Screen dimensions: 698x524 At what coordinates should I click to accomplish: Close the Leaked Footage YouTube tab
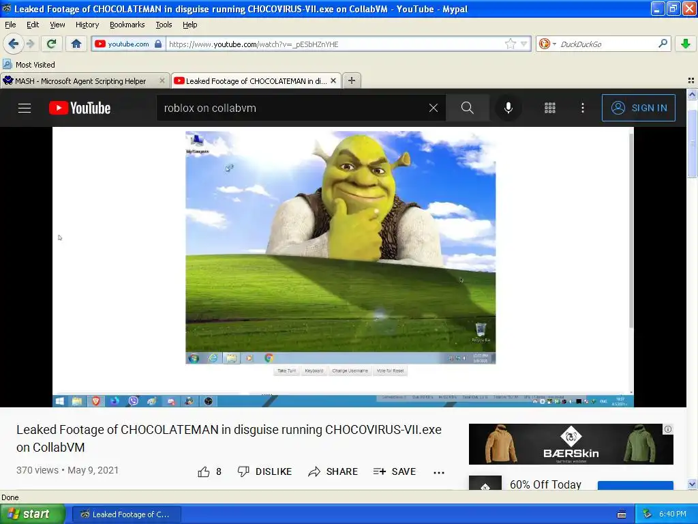point(333,81)
